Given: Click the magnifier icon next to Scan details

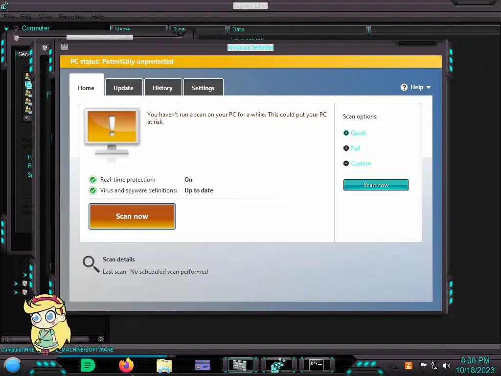Looking at the screenshot, I should 91,264.
